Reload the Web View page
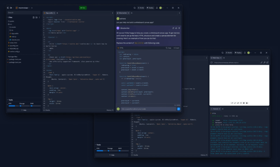280x167 pixels. (212, 63)
